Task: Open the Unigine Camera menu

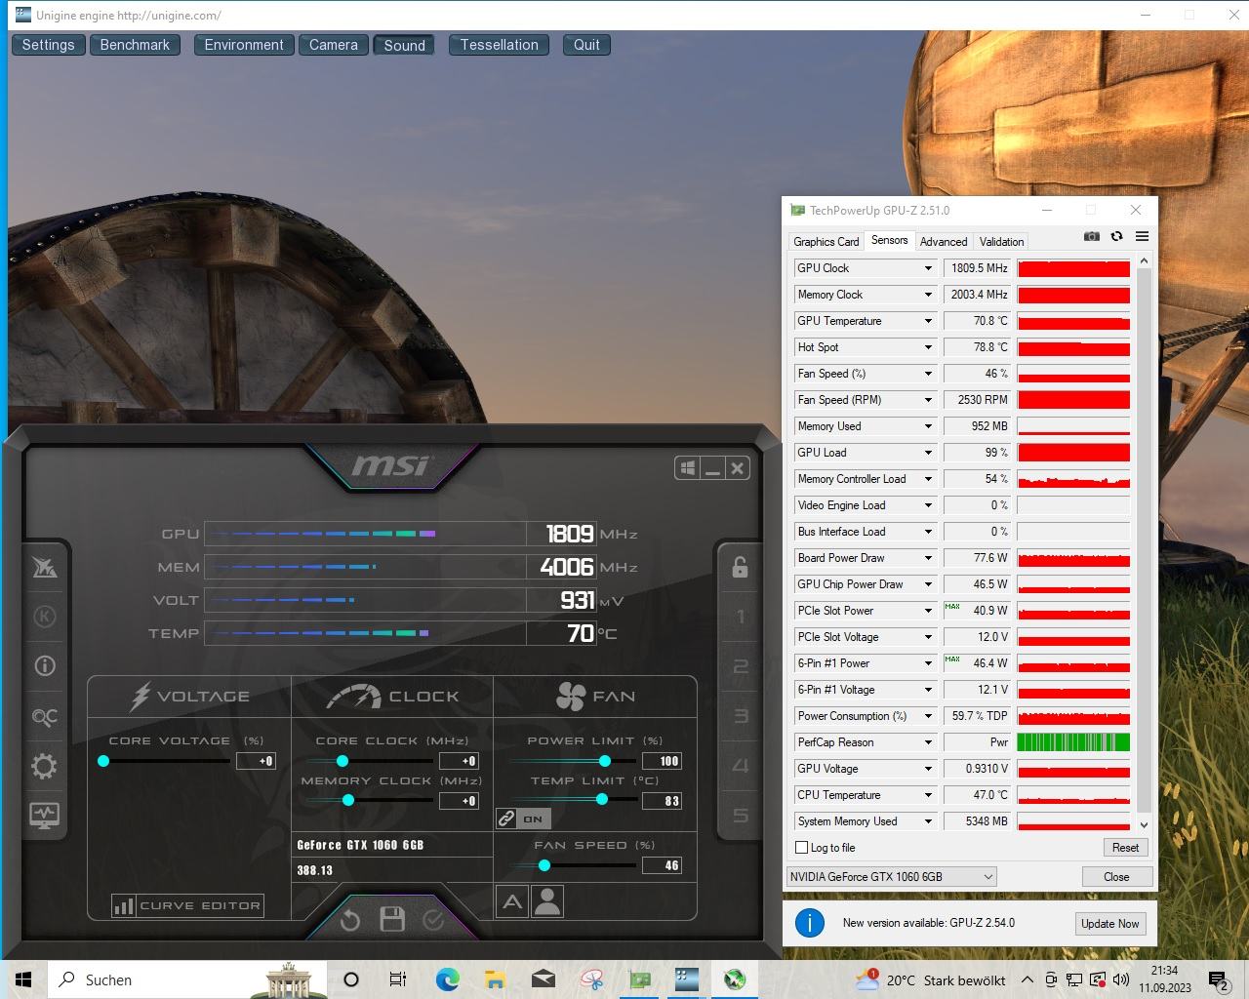Action: click(x=334, y=45)
